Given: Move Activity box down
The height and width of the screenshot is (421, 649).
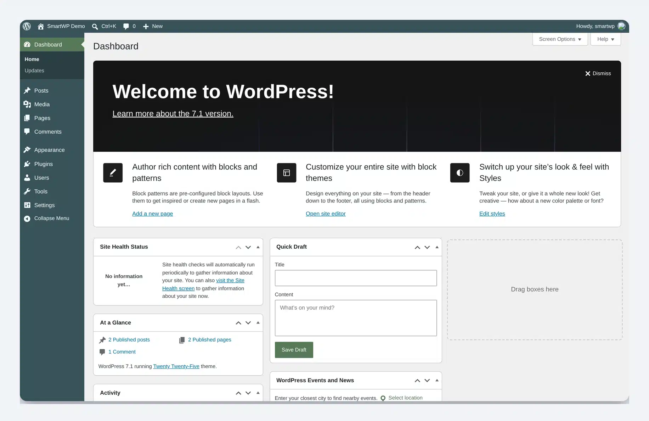Looking at the screenshot, I should [248, 393].
